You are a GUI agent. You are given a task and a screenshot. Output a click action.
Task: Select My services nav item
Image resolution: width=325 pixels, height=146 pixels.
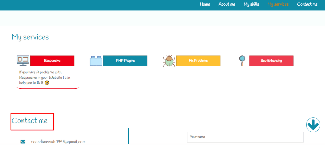tap(278, 4)
